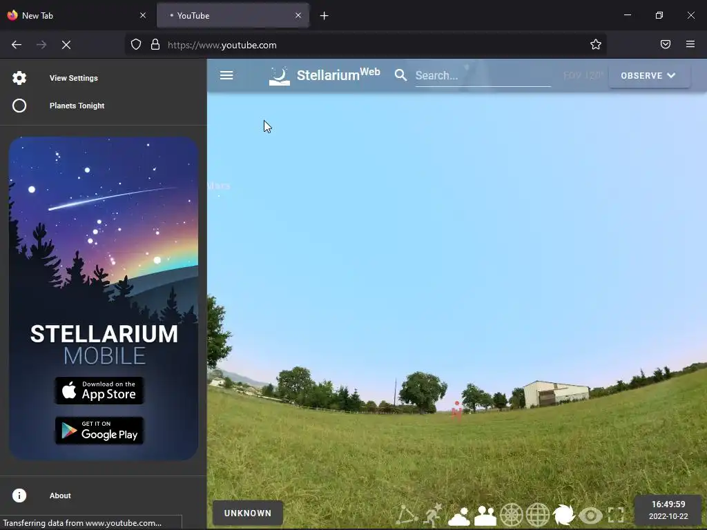Open View Settings
Viewport: 707px width, 530px height.
pos(104,78)
